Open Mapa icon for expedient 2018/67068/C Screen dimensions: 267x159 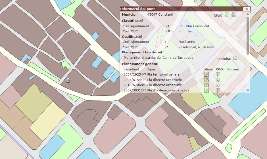[206, 85]
